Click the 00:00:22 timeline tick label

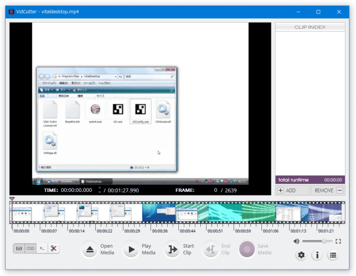pos(105,231)
